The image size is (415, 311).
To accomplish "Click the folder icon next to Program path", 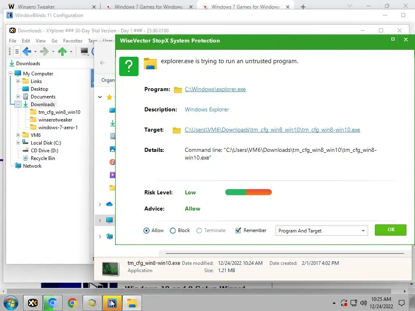I will tap(178, 90).
